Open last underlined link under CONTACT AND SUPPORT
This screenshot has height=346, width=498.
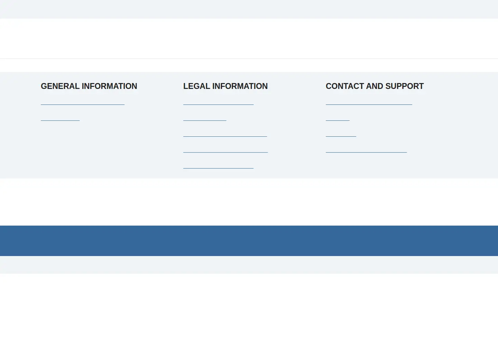(366, 149)
